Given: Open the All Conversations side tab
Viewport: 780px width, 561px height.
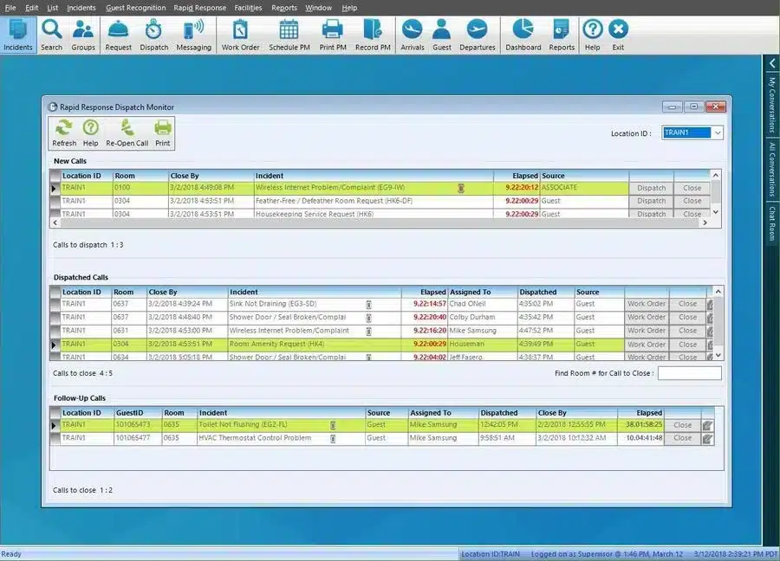Looking at the screenshot, I should tap(771, 169).
